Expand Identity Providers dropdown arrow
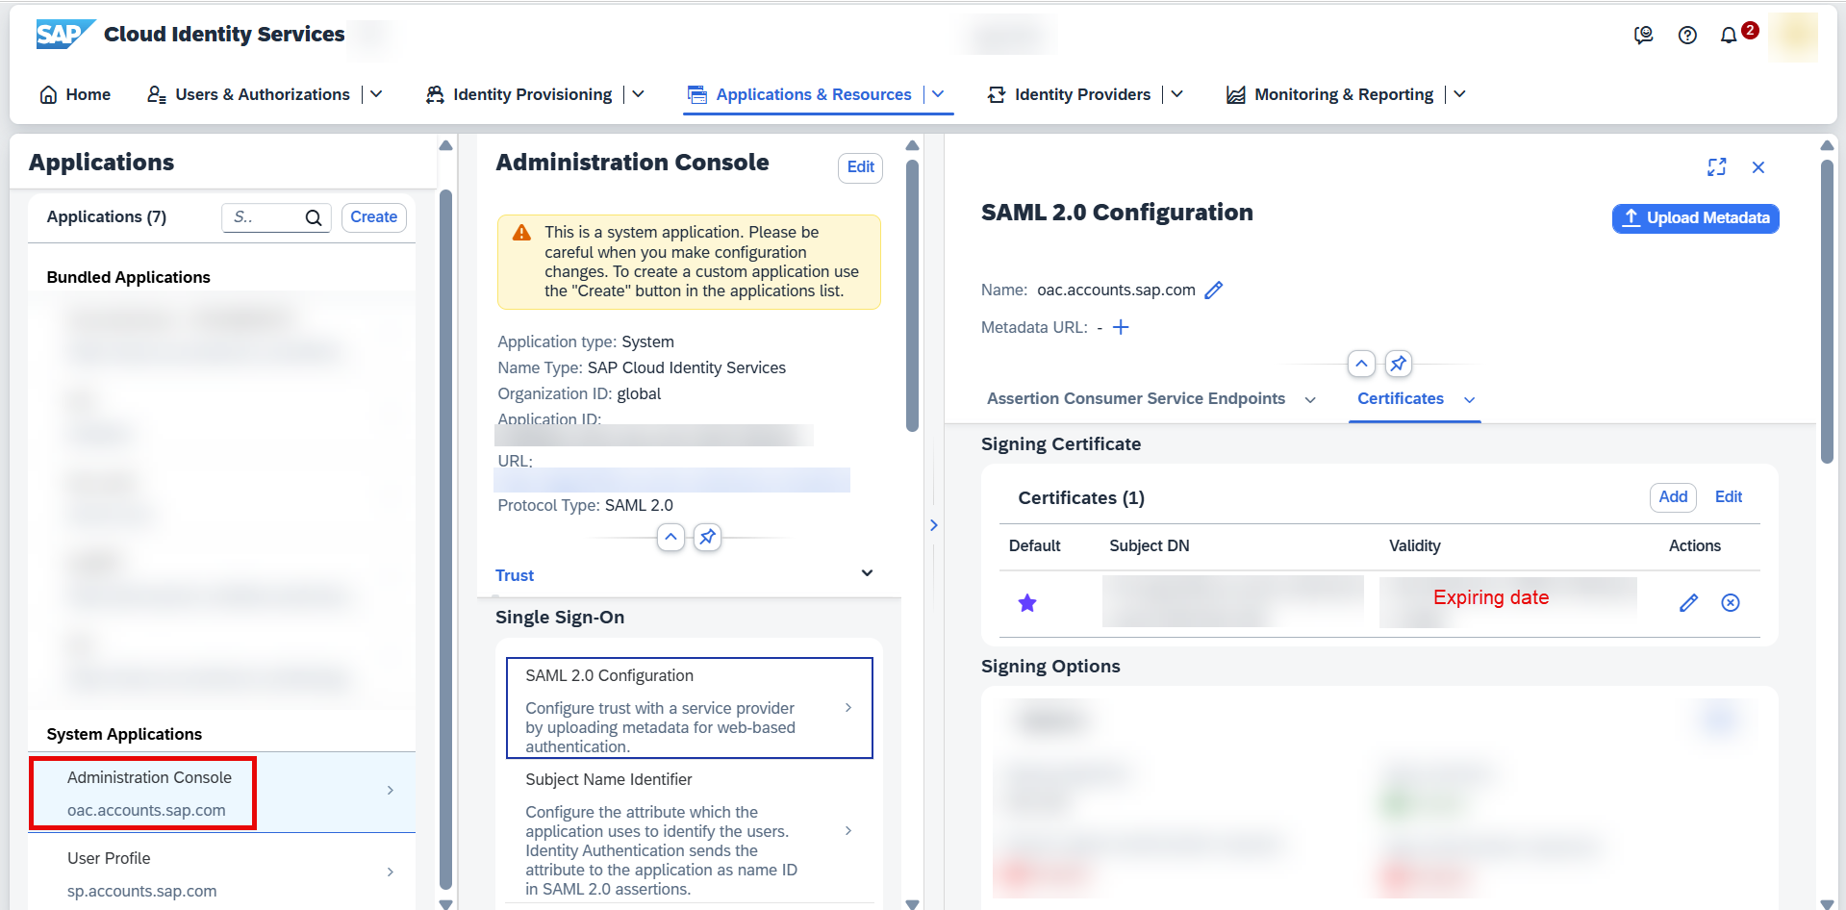Viewport: 1846px width, 910px height. point(1176,94)
